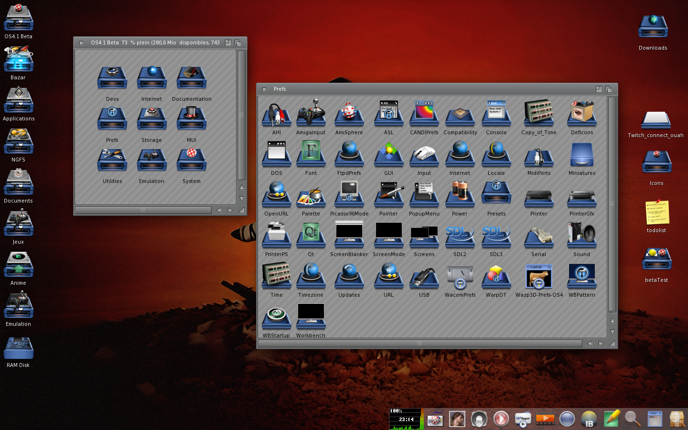Open the WBPattern prefs icon
This screenshot has width=688, height=430.
pyautogui.click(x=581, y=277)
